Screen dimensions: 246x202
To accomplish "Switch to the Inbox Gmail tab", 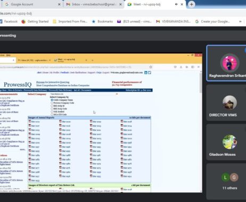I will 94,4.
